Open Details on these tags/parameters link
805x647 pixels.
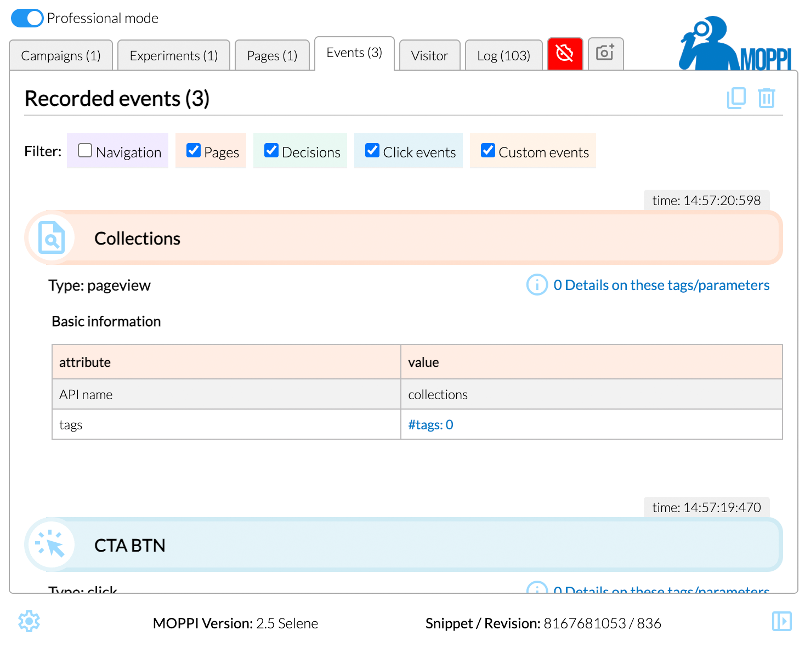point(661,285)
